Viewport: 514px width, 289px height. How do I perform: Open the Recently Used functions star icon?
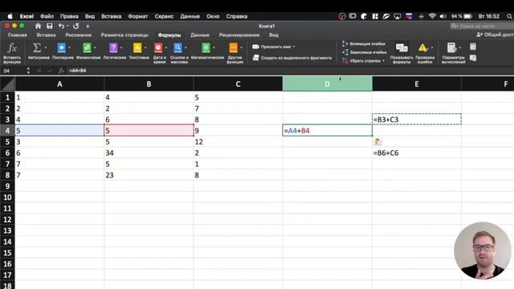point(61,48)
